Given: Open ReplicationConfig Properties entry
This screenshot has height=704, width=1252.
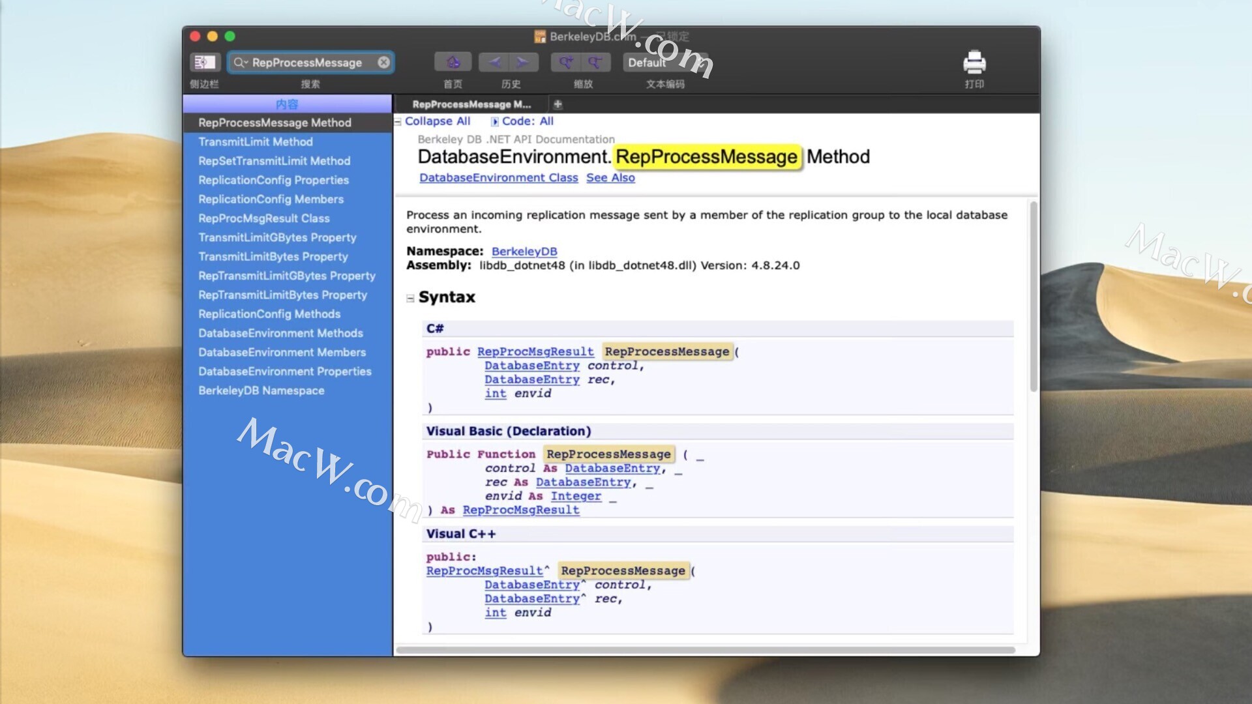Looking at the screenshot, I should coord(287,180).
